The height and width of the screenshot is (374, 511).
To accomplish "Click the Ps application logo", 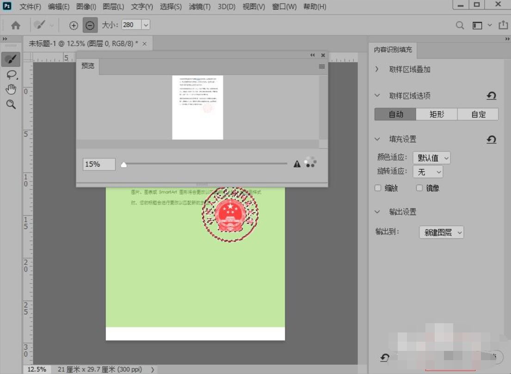I will coord(7,6).
